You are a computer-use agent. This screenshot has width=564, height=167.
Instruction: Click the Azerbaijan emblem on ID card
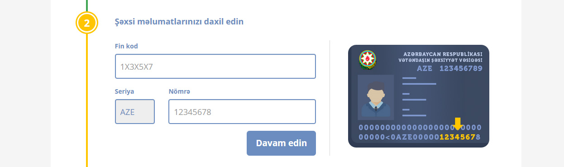[x=368, y=60]
